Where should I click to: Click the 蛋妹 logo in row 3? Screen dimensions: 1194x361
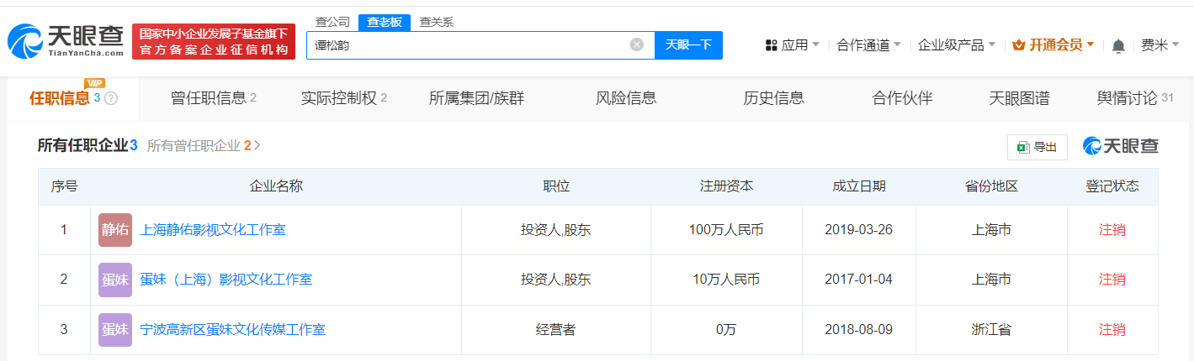tap(115, 330)
